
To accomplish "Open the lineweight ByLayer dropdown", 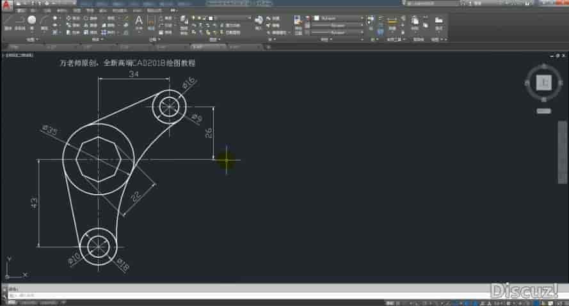I will [x=361, y=26].
